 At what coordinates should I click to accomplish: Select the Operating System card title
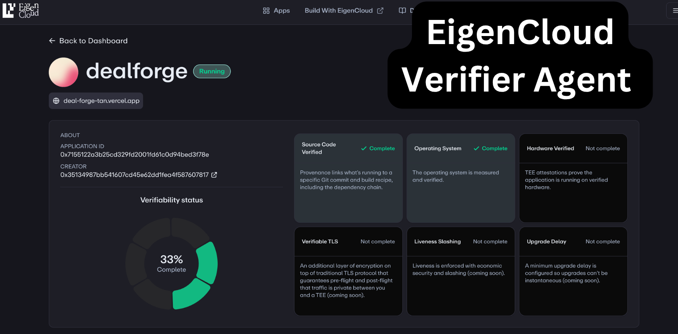438,148
